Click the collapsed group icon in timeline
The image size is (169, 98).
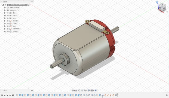point(102,95)
